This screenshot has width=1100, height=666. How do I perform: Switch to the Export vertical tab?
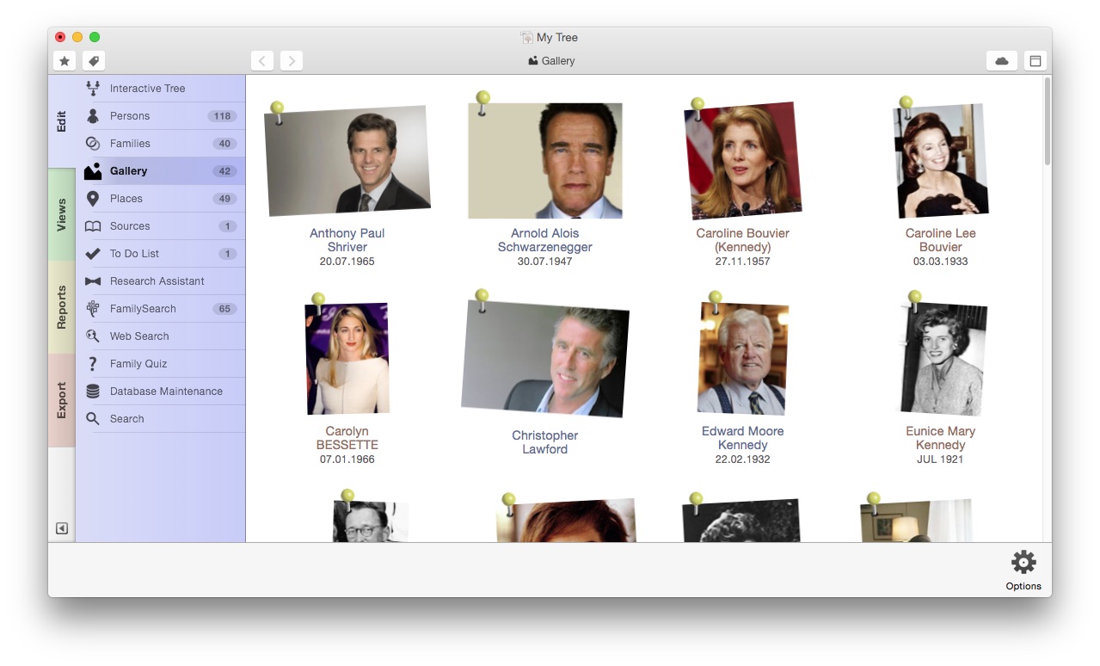(61, 400)
